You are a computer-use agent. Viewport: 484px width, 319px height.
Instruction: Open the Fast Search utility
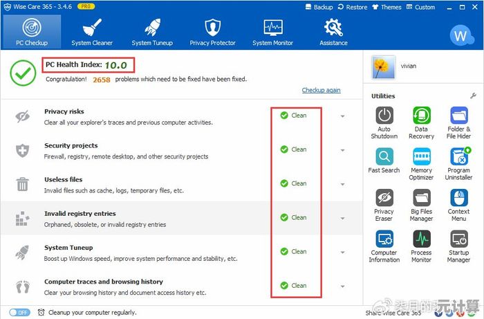click(384, 161)
